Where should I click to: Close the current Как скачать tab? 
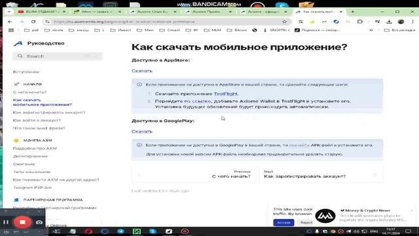coord(341,12)
